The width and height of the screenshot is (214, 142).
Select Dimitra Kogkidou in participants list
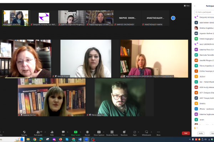click(x=204, y=28)
